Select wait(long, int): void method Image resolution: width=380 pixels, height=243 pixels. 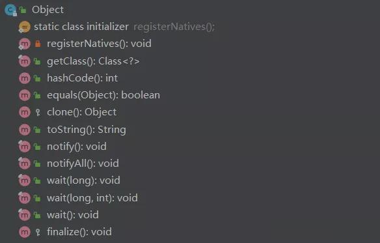92,198
